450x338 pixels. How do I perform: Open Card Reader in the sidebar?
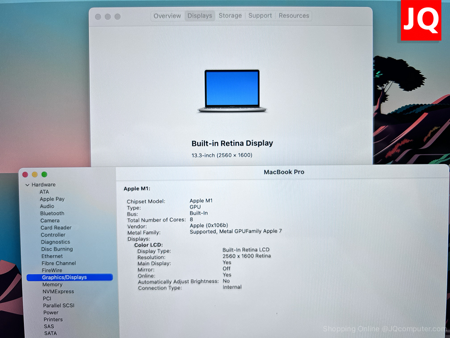pyautogui.click(x=56, y=228)
